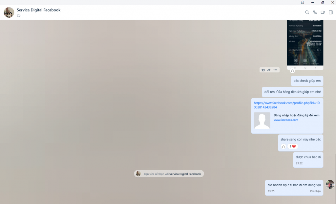
Task: Start a video call from the header
Action: pyautogui.click(x=323, y=12)
